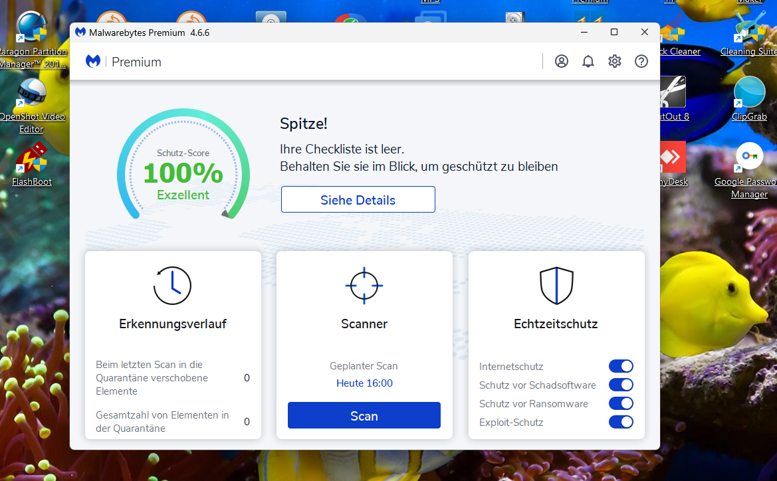Screen dimensions: 777x481
Task: Click the Scanner card heading
Action: click(x=364, y=324)
